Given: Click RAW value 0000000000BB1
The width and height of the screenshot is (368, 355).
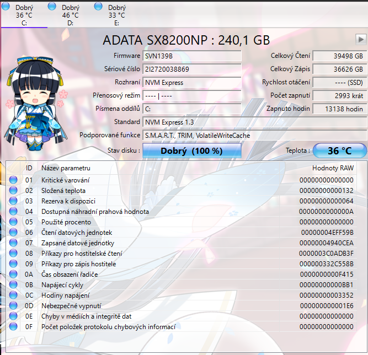Looking at the screenshot, I should coord(327,285).
